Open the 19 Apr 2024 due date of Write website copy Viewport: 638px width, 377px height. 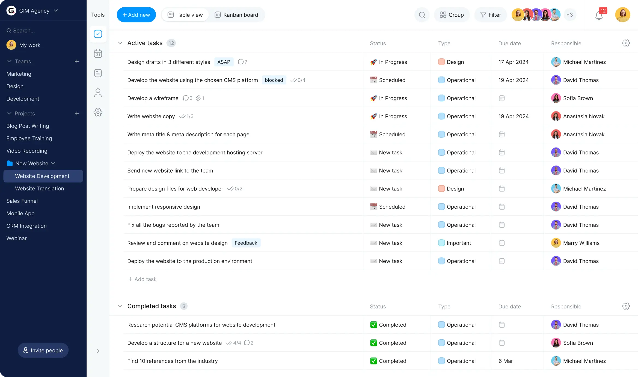point(513,116)
